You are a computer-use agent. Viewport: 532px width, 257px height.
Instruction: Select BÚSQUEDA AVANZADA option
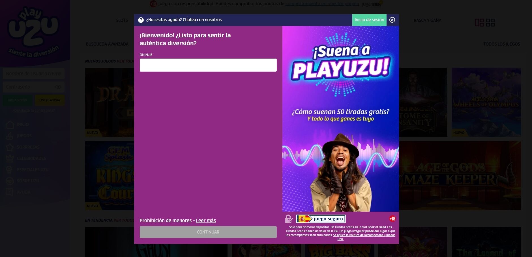tap(107, 44)
